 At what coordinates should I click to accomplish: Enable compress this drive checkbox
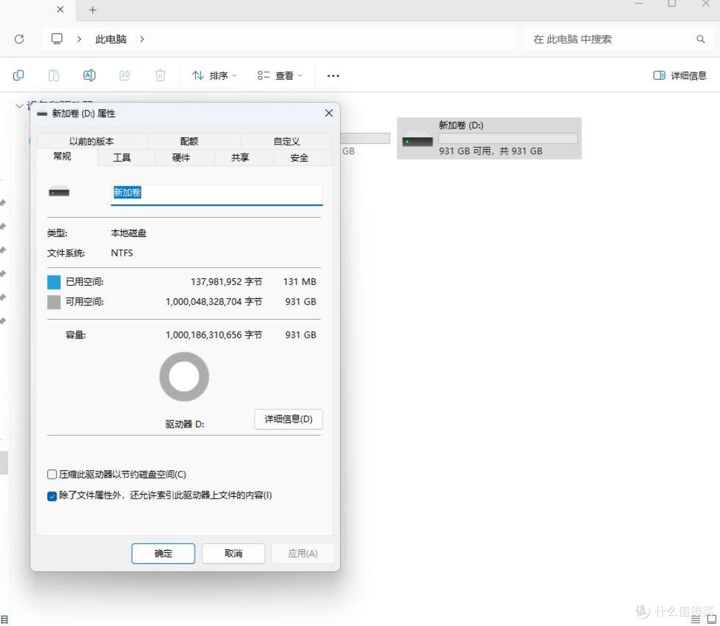pos(52,474)
